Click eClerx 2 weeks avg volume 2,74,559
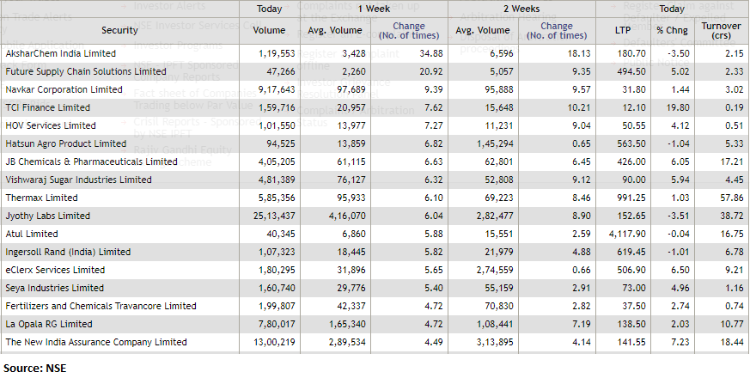The height and width of the screenshot is (378, 750). coord(495,270)
